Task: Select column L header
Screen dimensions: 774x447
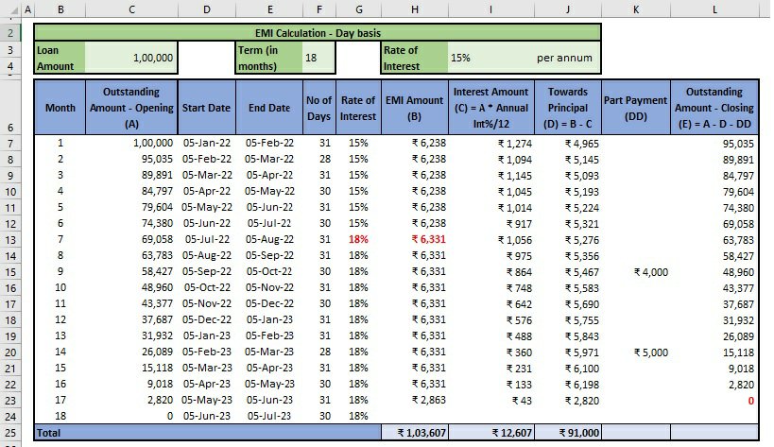Action: 714,9
